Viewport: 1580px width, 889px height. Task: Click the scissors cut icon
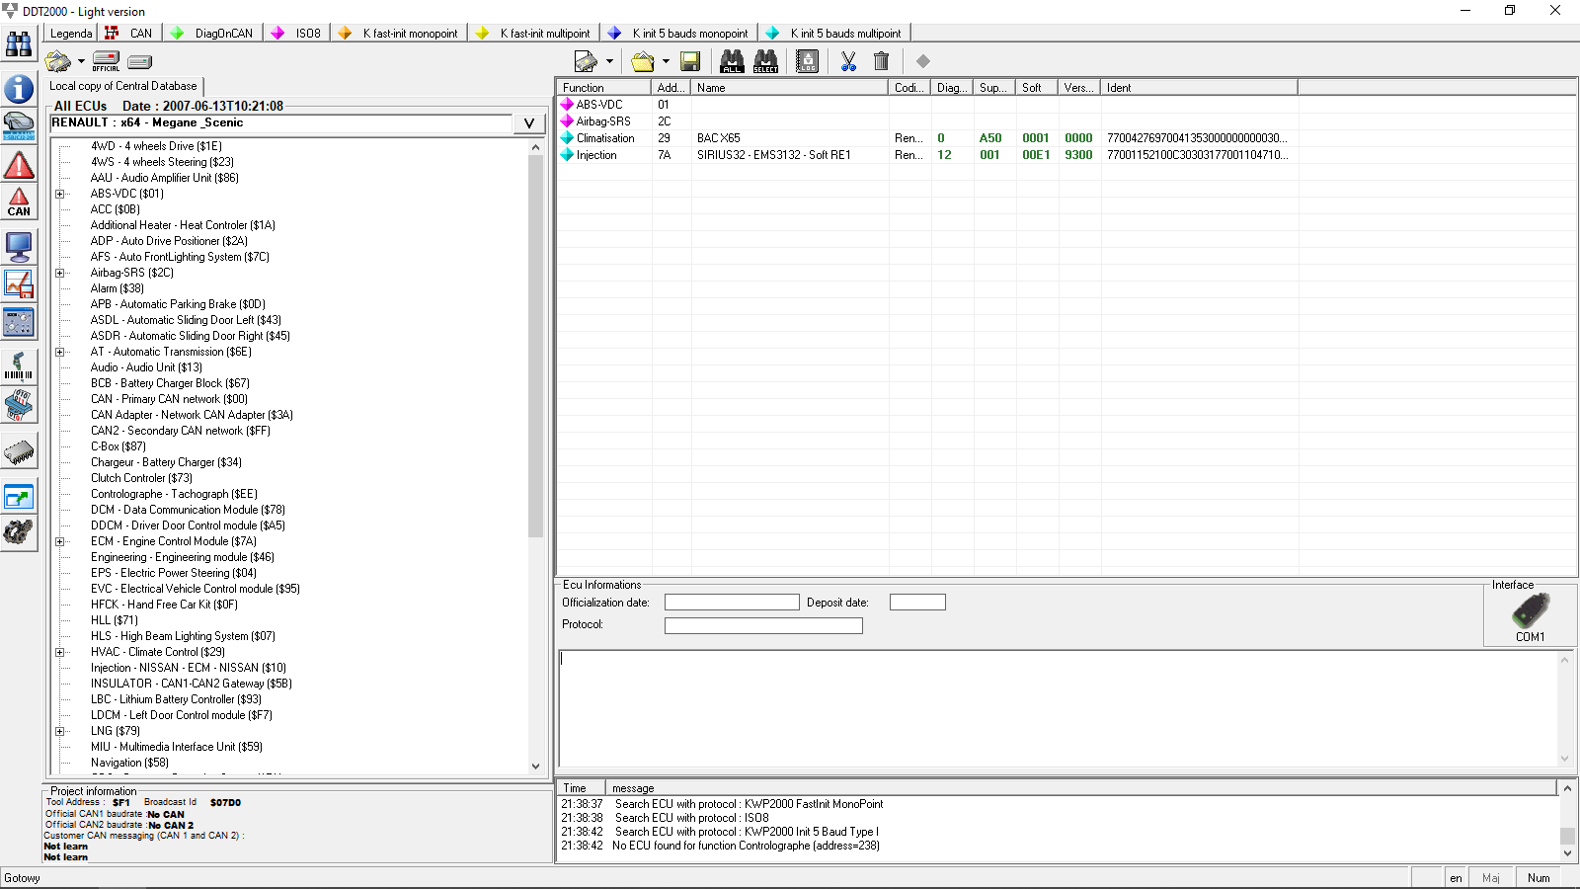pos(848,61)
